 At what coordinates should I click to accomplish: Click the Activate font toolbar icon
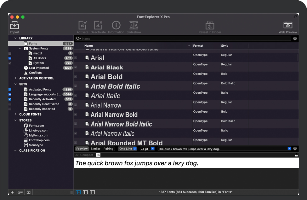coord(82,26)
